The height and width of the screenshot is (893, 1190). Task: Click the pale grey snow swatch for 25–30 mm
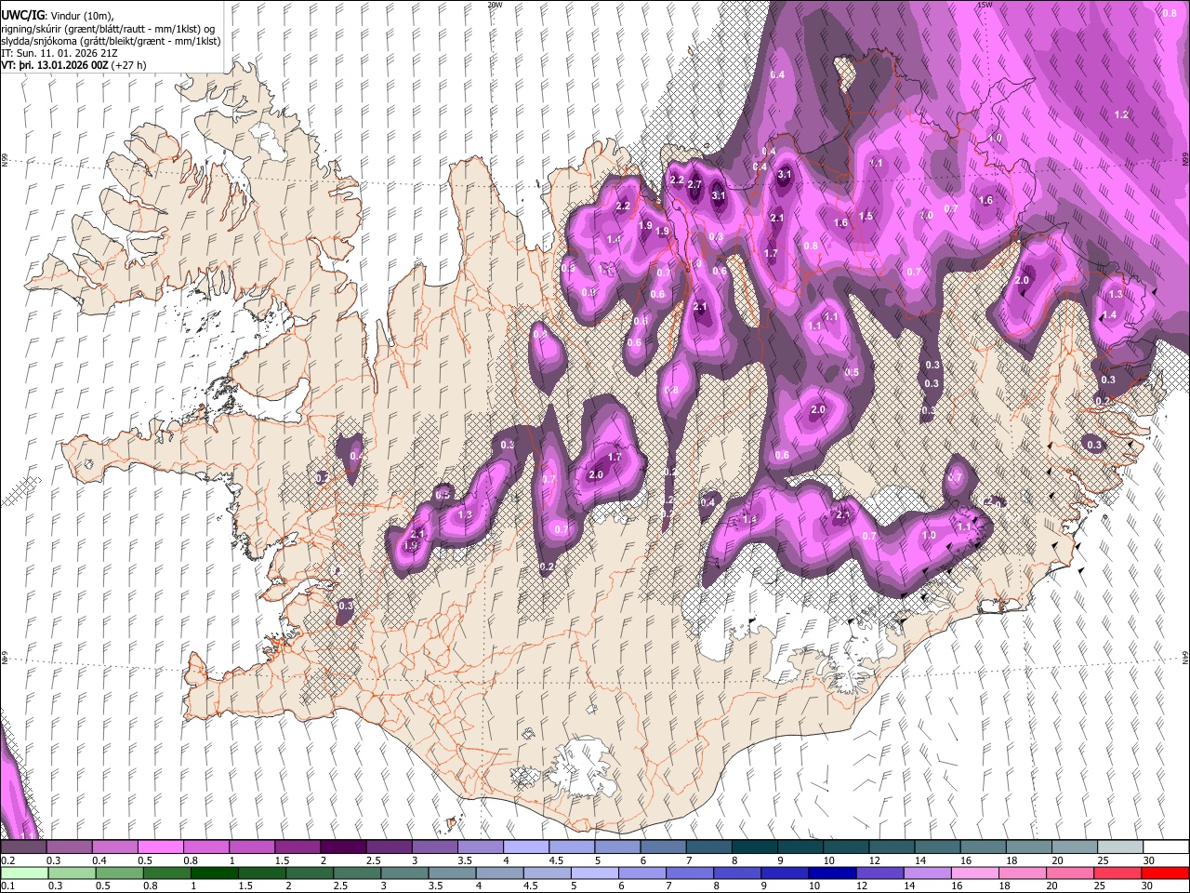click(1121, 847)
